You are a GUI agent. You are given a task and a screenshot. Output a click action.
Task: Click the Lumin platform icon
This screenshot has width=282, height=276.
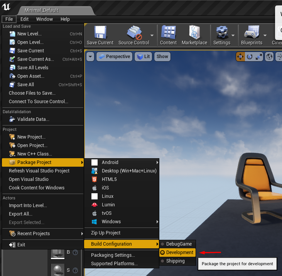(x=95, y=204)
